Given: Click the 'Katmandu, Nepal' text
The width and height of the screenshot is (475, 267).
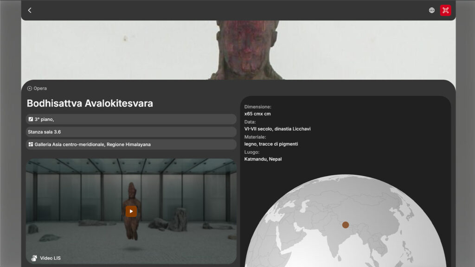Looking at the screenshot, I should pyautogui.click(x=263, y=159).
